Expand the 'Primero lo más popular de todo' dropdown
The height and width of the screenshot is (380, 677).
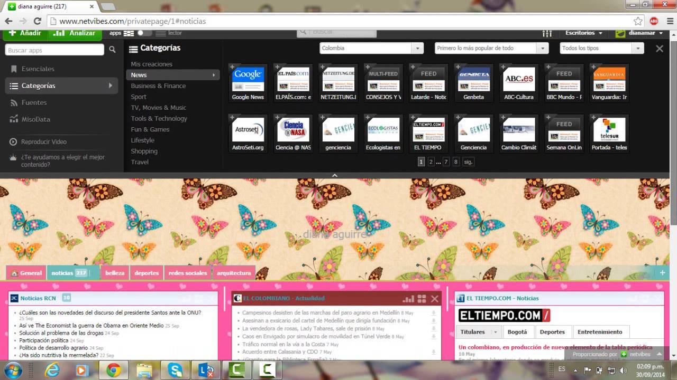click(491, 48)
